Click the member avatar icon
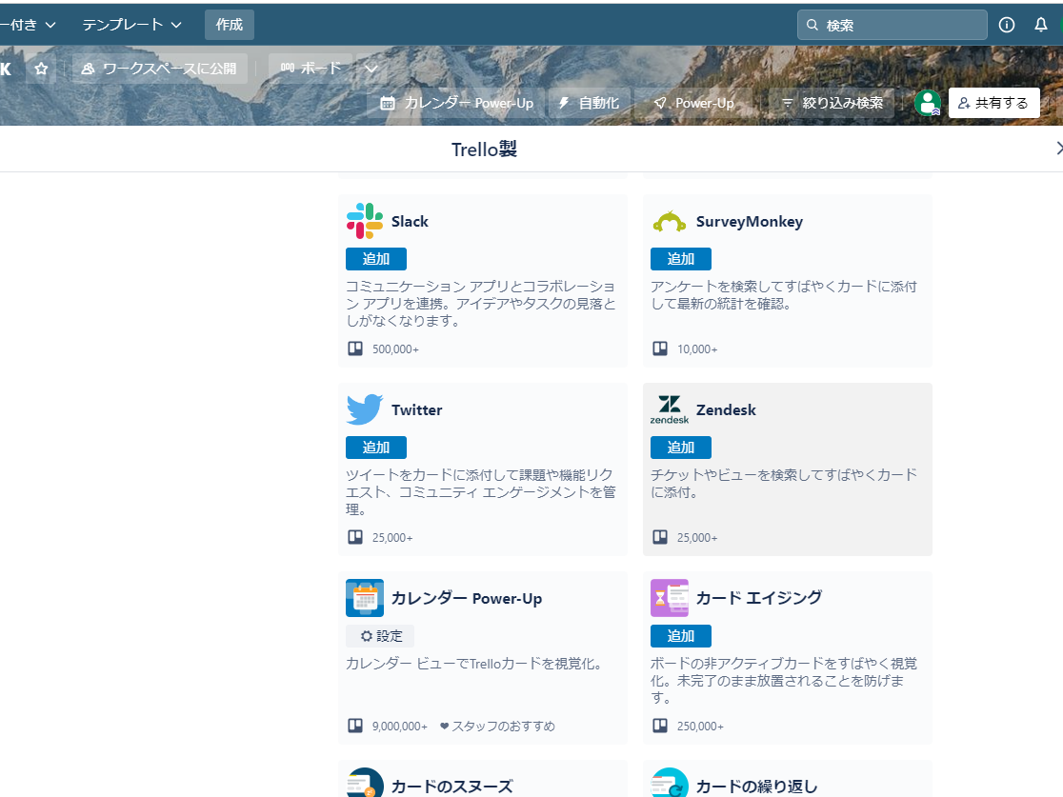1063x797 pixels. 928,103
